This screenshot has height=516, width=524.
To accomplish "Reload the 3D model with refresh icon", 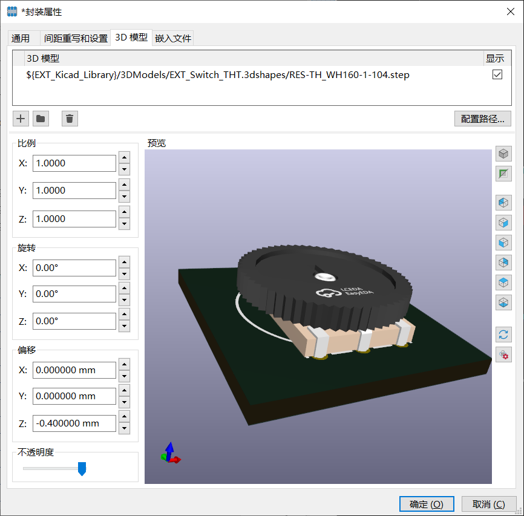I will [x=503, y=334].
